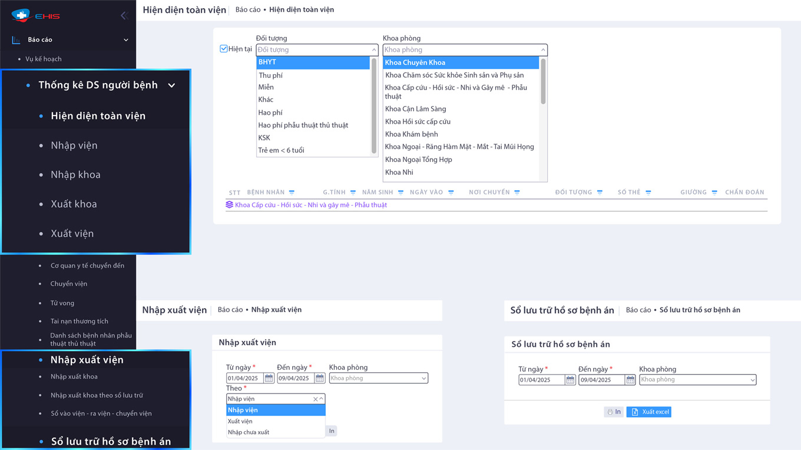801x450 pixels.
Task: Open Hiện diện toàn viện report
Action: pyautogui.click(x=98, y=116)
